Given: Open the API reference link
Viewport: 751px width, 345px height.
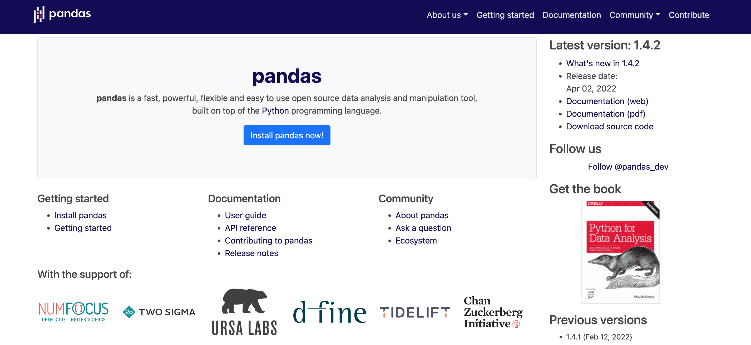Looking at the screenshot, I should tap(250, 228).
